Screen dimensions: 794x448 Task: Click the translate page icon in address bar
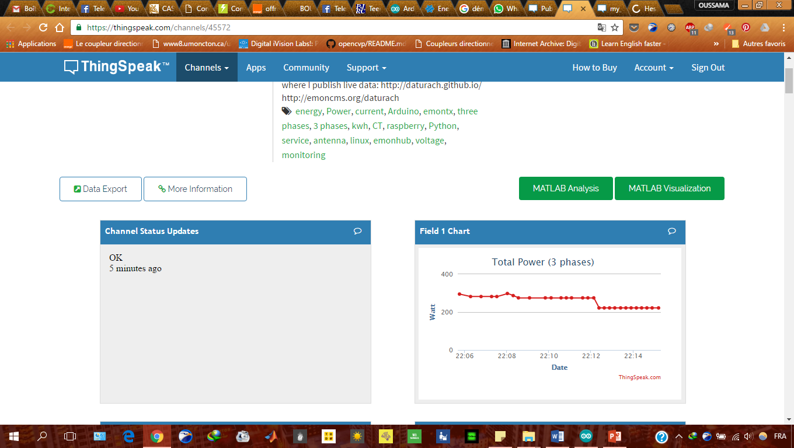(x=602, y=27)
